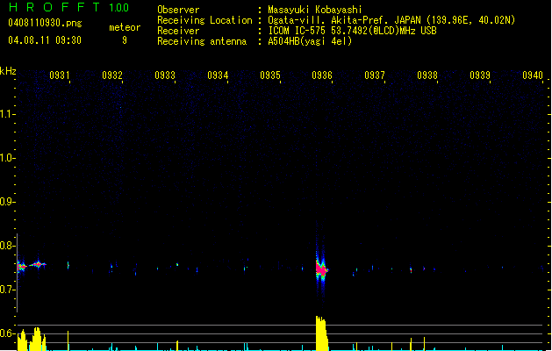This screenshot has height=351, width=552.
Task: Select the Receiving Location value text
Action: coord(391,20)
